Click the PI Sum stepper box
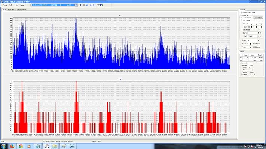This screenshot has height=149, width=266. 248,44
